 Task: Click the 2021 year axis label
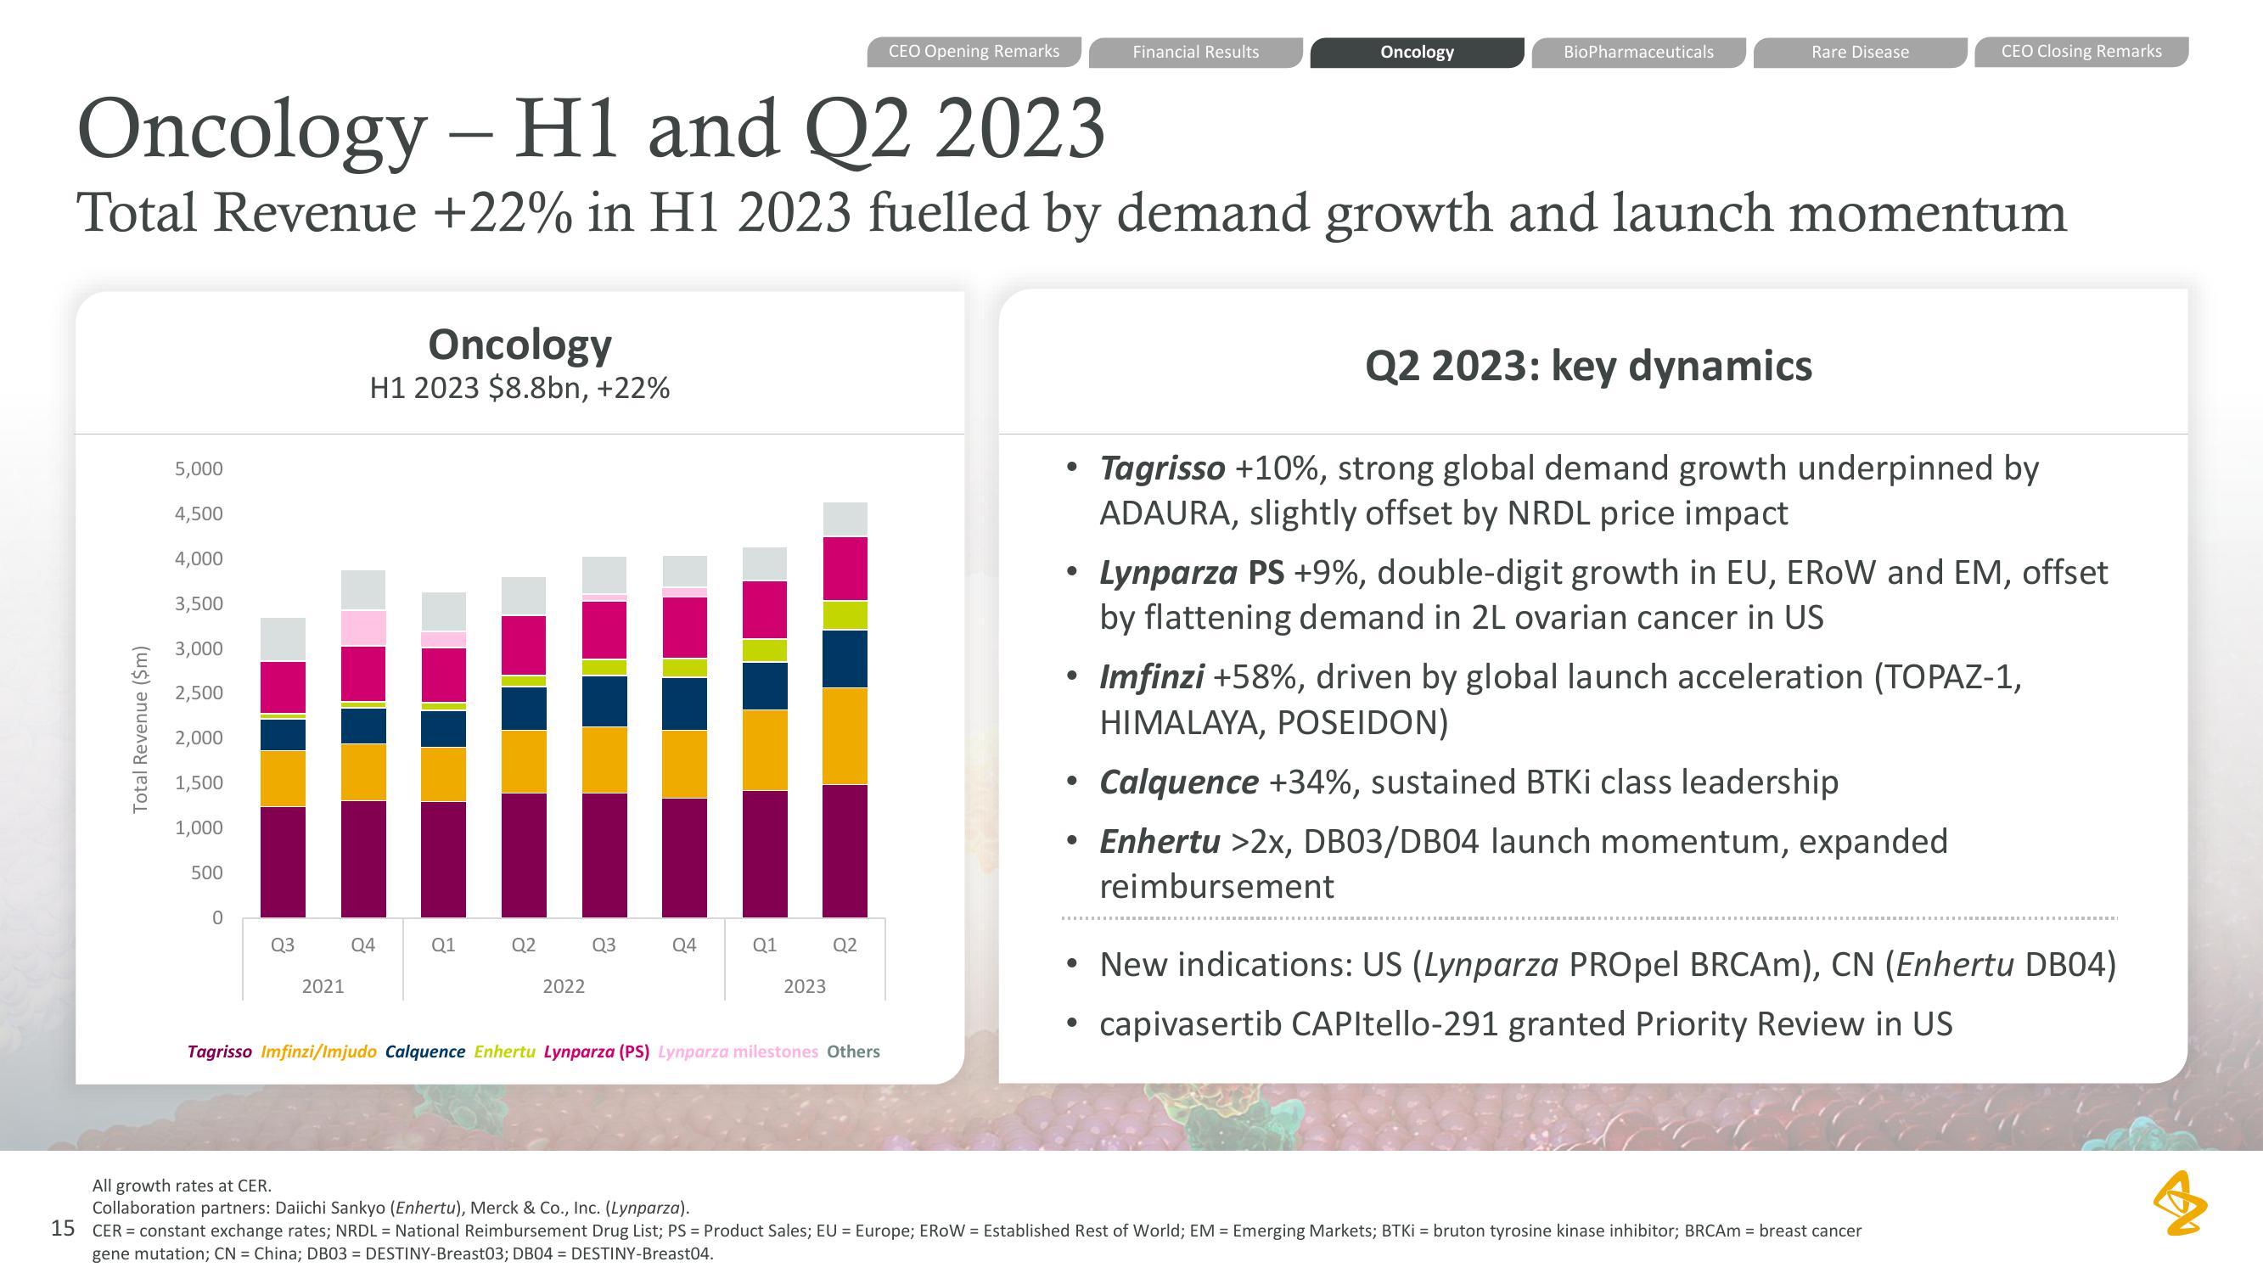(x=323, y=987)
